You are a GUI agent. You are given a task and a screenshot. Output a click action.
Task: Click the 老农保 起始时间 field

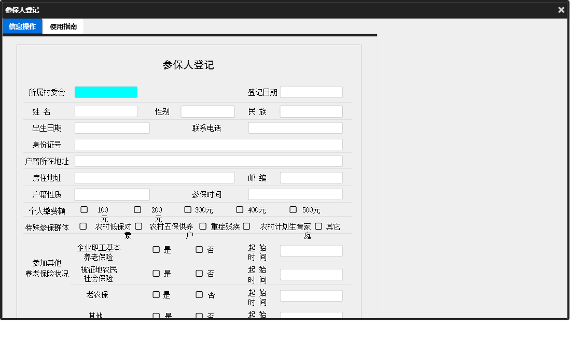[x=311, y=295]
